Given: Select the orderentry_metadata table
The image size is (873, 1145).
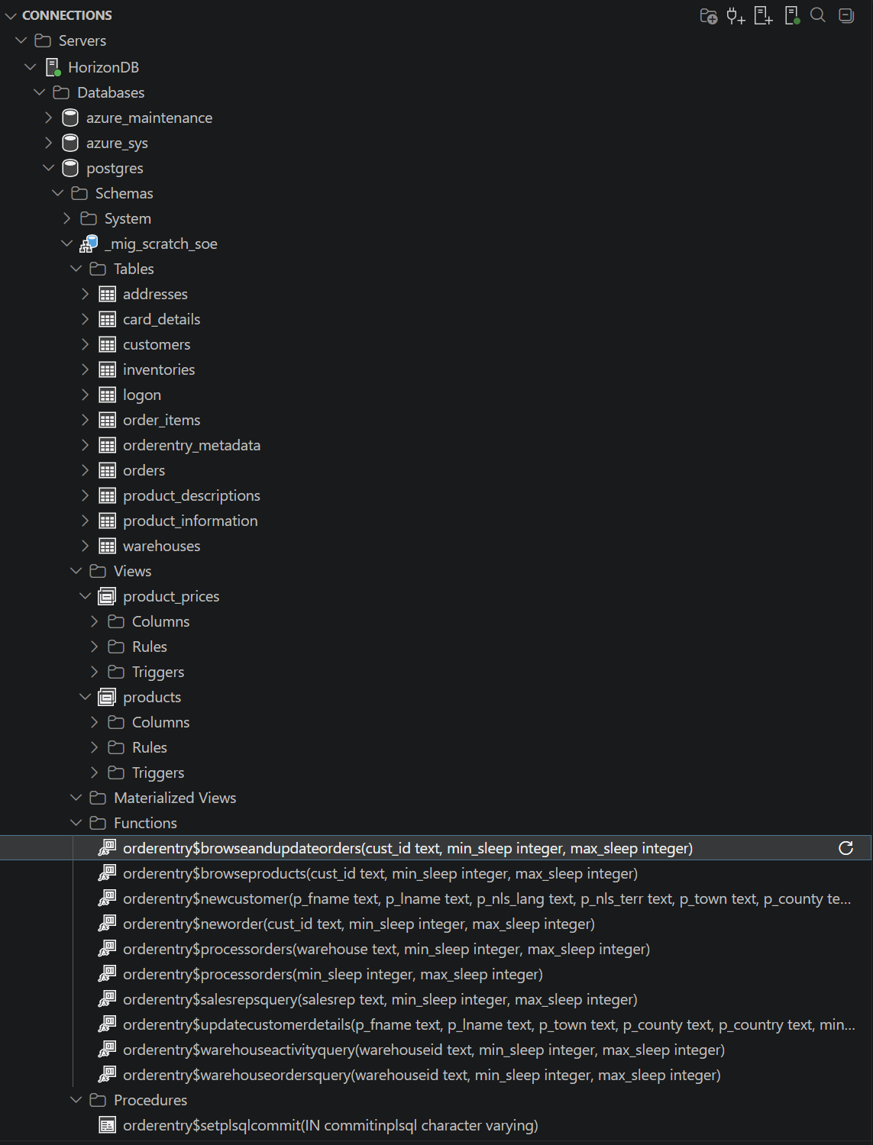Looking at the screenshot, I should pos(192,445).
